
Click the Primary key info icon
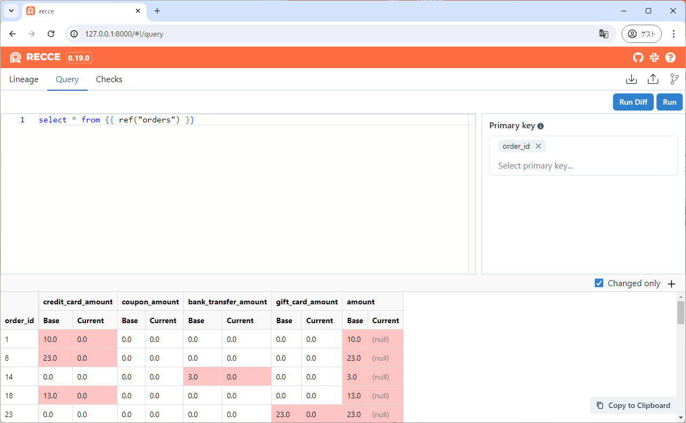click(x=541, y=126)
